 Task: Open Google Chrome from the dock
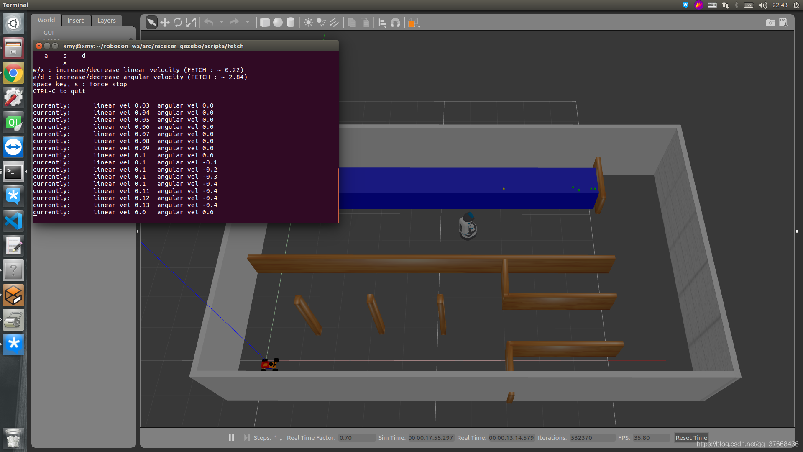(x=13, y=74)
